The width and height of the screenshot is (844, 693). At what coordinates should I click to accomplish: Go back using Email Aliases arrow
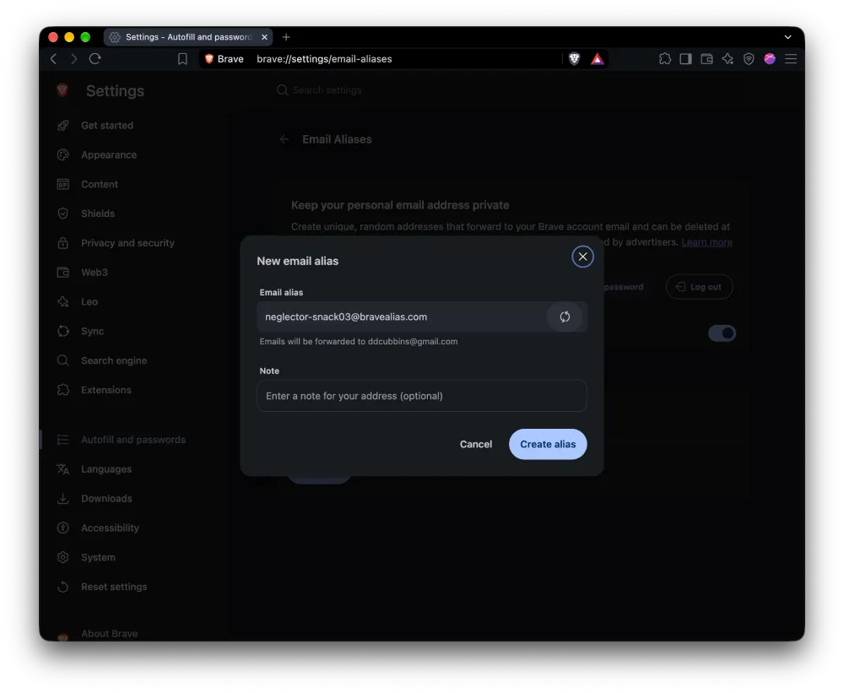coord(284,139)
